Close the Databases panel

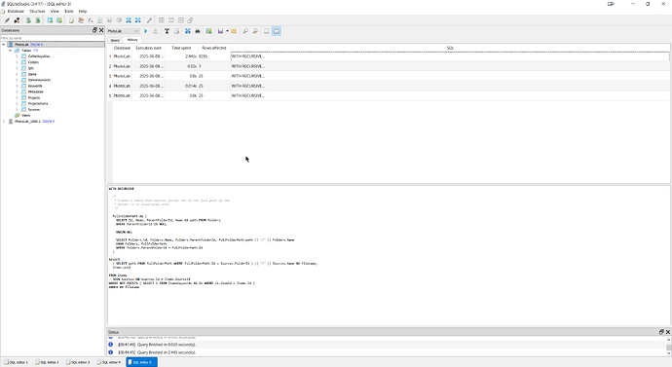[101, 30]
